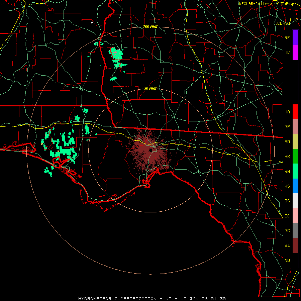
Task: Pick the blue WS legend swatch
Action: point(295,186)
